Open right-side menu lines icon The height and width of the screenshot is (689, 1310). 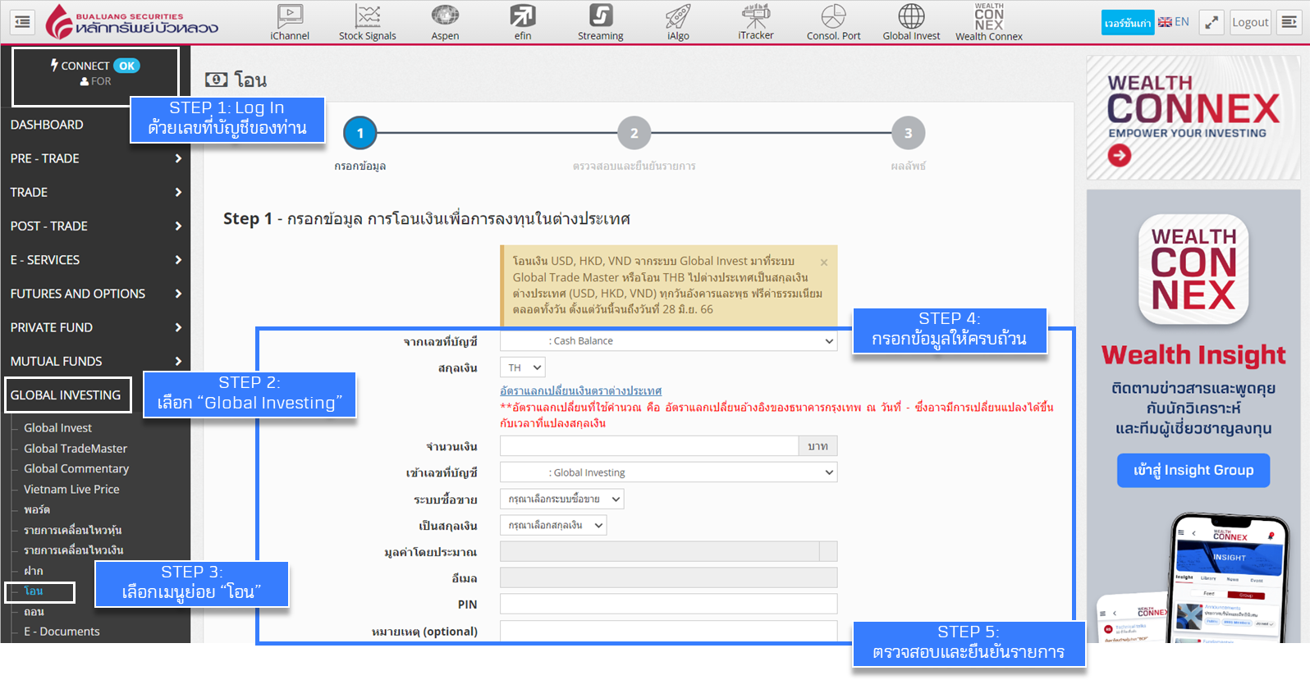(1289, 22)
